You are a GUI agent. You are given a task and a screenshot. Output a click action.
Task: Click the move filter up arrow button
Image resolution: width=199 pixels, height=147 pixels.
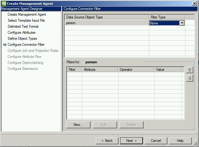[190, 70]
